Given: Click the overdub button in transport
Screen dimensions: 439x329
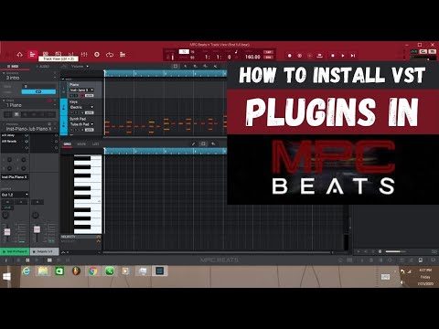Looking at the screenshot, I should click(x=300, y=56).
